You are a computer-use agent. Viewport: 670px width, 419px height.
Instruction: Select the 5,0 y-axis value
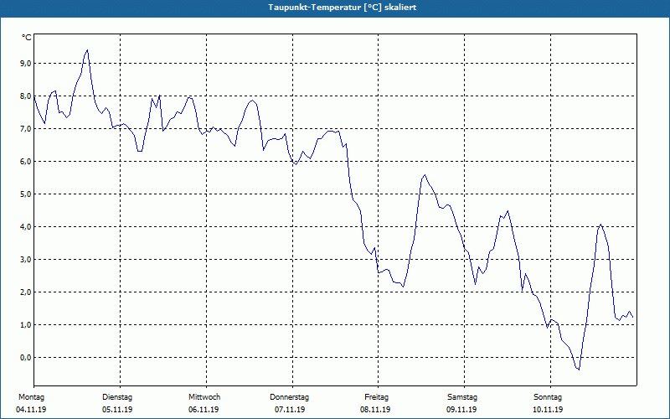pos(26,194)
